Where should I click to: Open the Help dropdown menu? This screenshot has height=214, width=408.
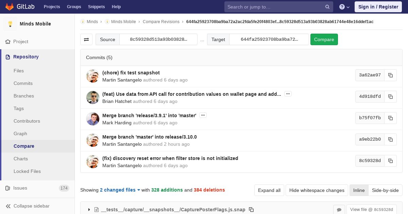[344, 7]
